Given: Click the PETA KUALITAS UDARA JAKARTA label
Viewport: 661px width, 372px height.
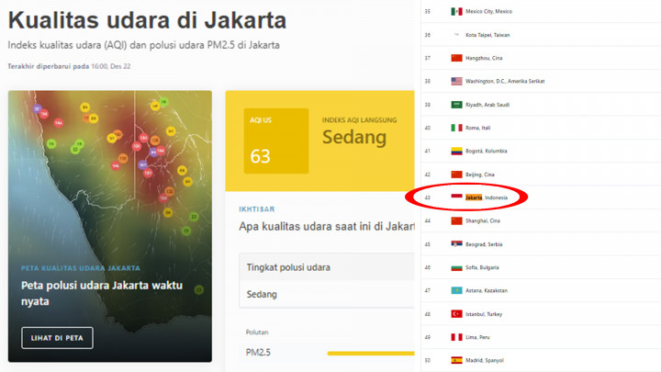Looking at the screenshot, I should 81,268.
